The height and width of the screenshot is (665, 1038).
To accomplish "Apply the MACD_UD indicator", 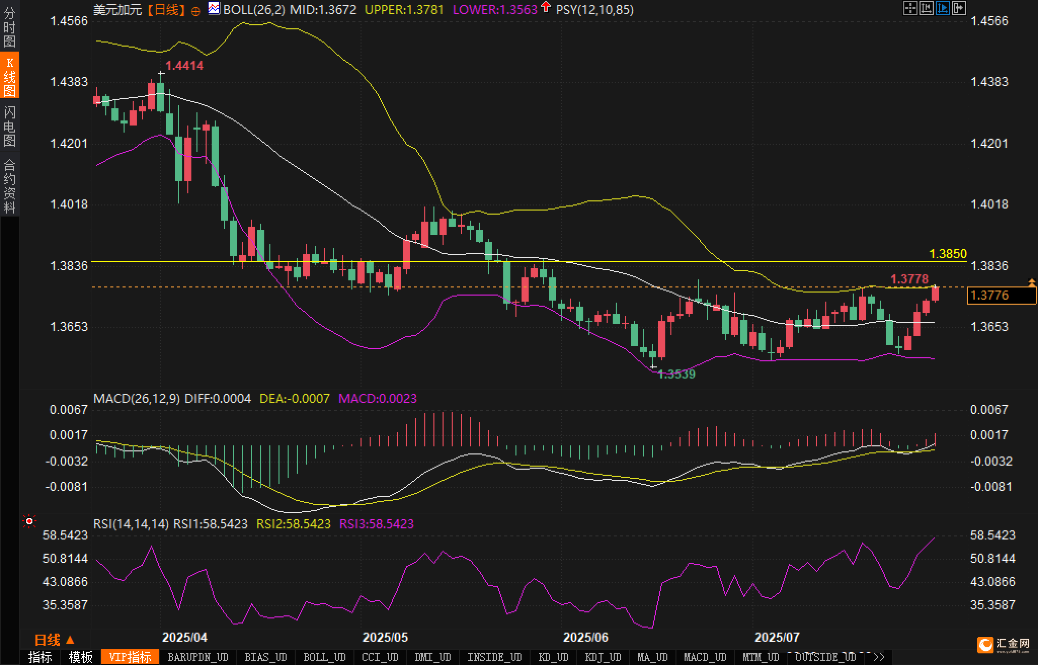I will coord(705,657).
